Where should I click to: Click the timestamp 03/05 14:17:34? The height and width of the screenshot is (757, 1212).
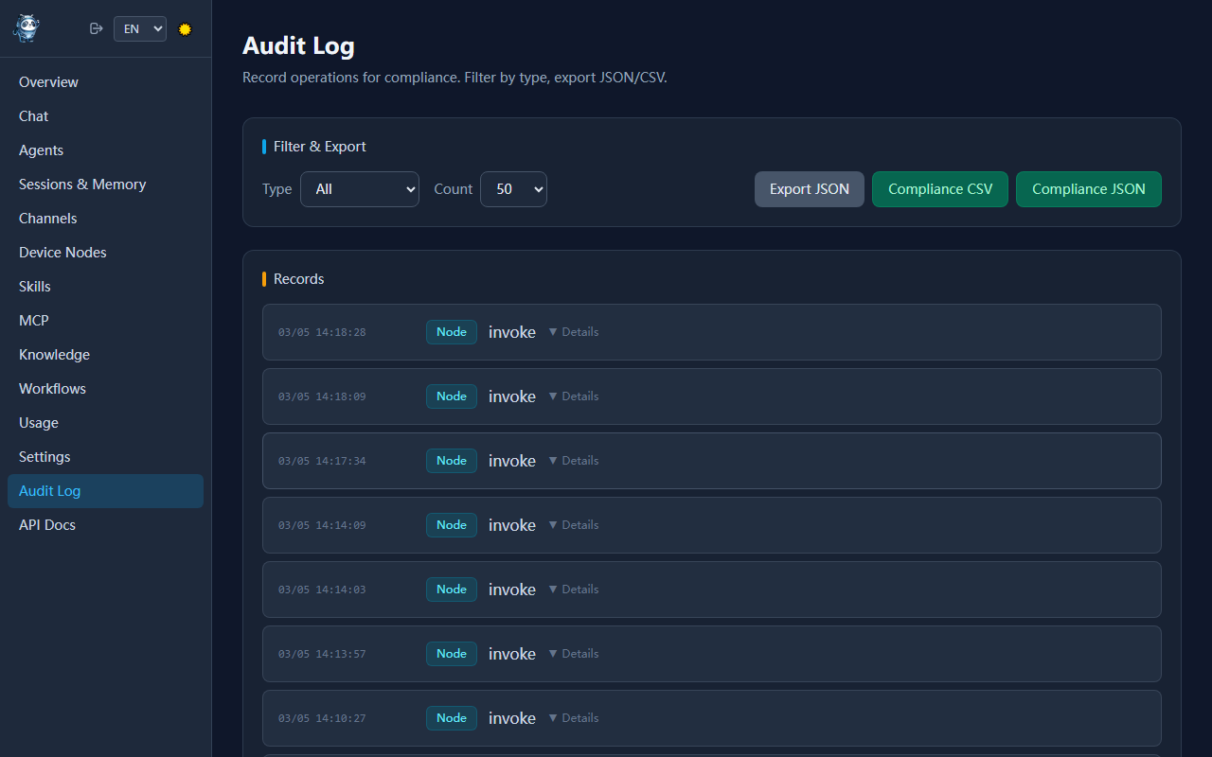point(322,461)
